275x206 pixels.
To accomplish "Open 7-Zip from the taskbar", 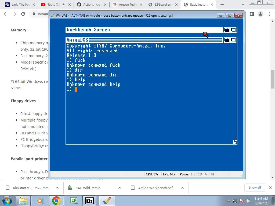I will [89, 201].
